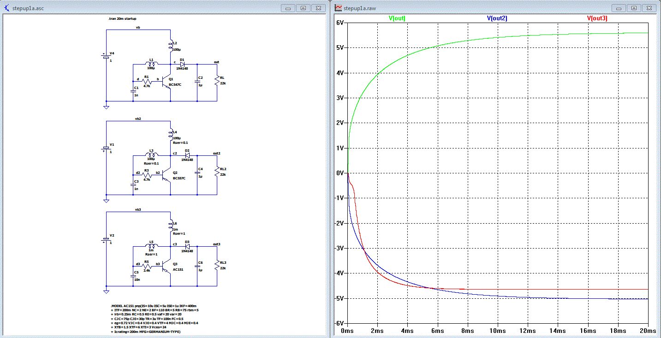
Task: Select the R5 2.4k resistor symbol
Action: [x=147, y=266]
